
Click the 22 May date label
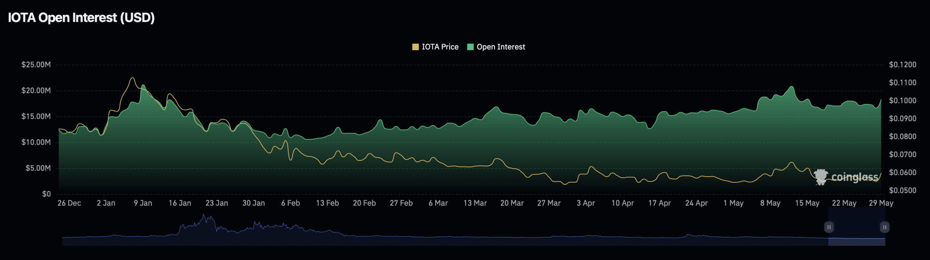(844, 203)
